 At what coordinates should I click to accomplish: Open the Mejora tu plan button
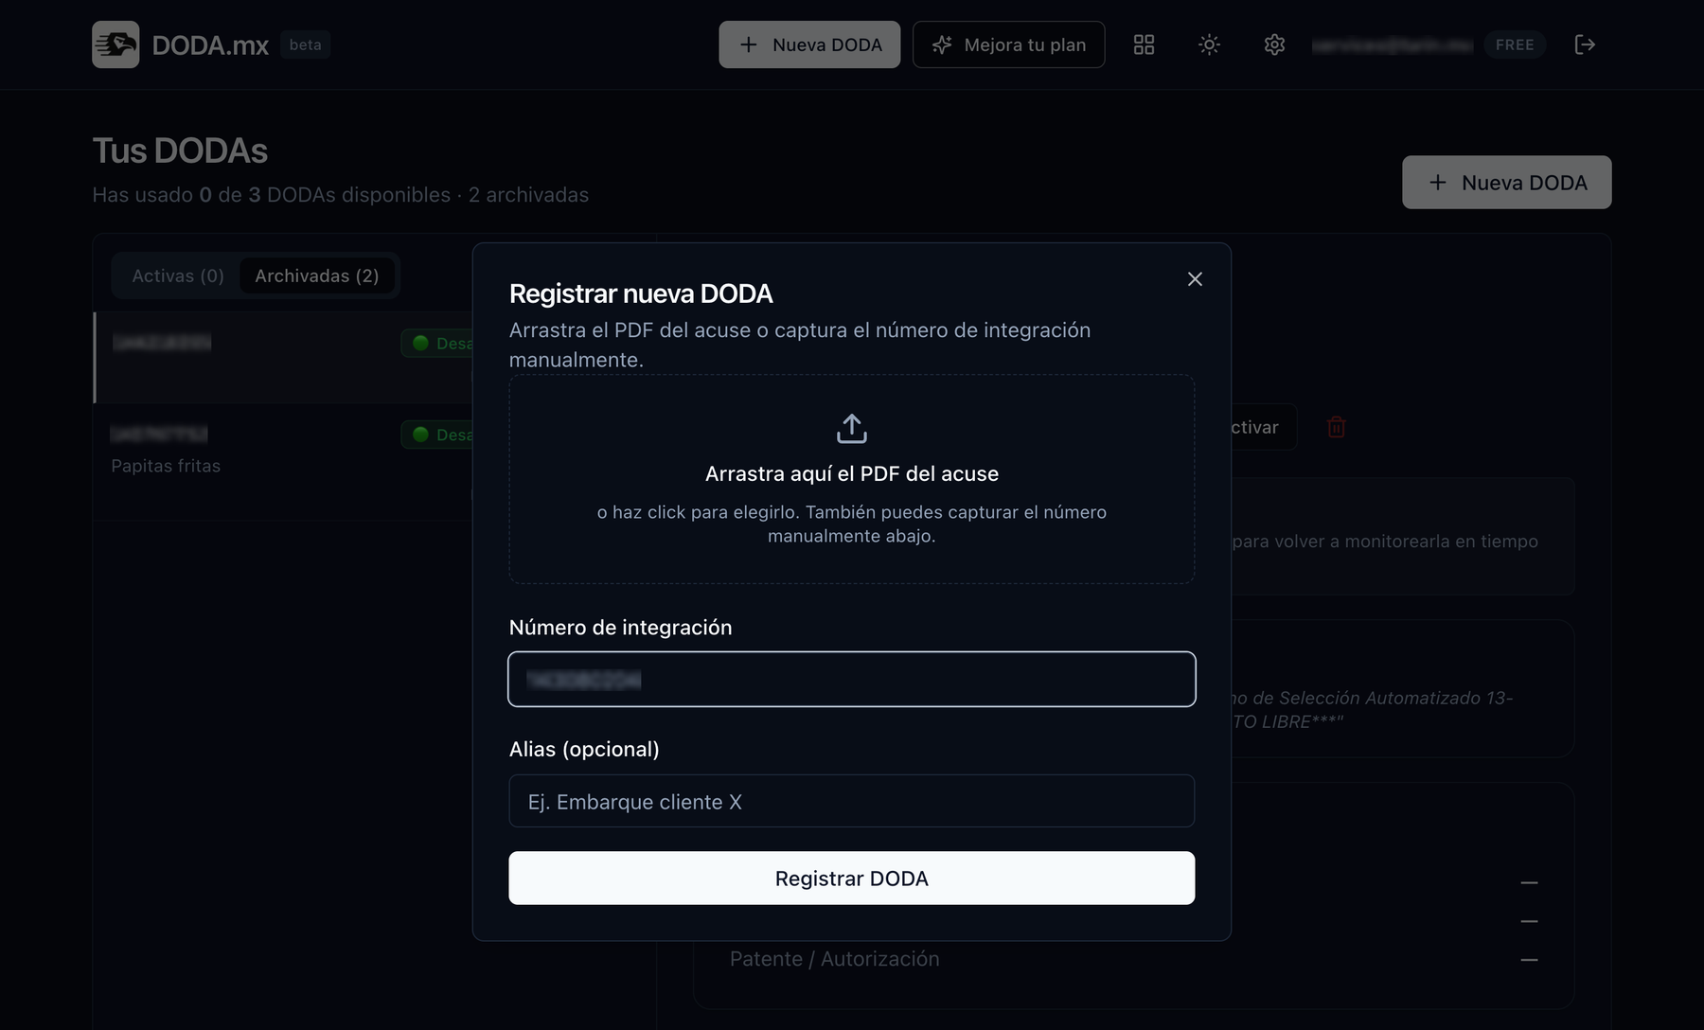tap(1008, 44)
